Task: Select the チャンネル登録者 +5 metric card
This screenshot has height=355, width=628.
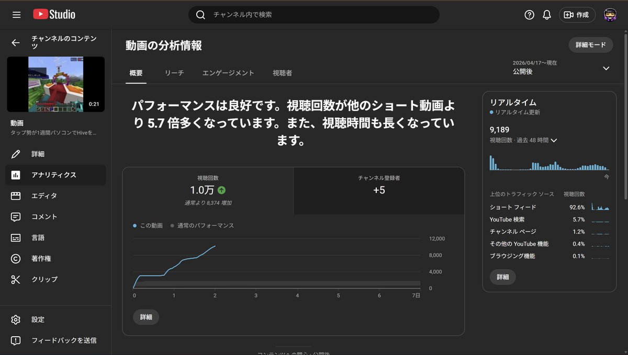Action: pos(379,190)
